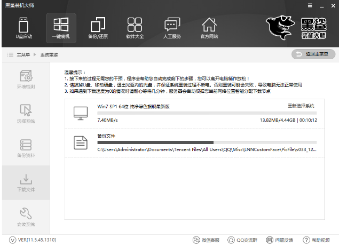Click the 环境检测 sidebar step
The image size is (339, 246).
coord(26,80)
